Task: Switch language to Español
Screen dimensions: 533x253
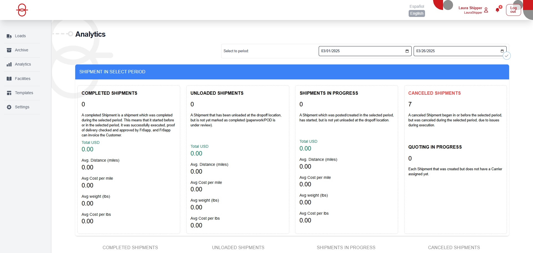Action: (417, 6)
